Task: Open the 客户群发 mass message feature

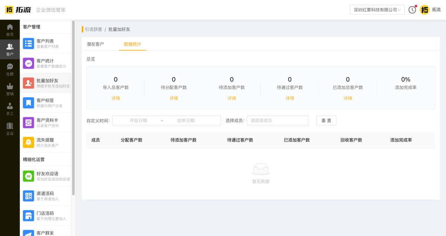Action: click(29, 233)
